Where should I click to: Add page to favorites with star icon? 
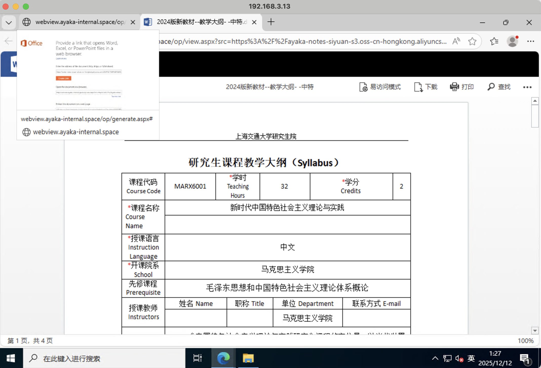pos(472,41)
